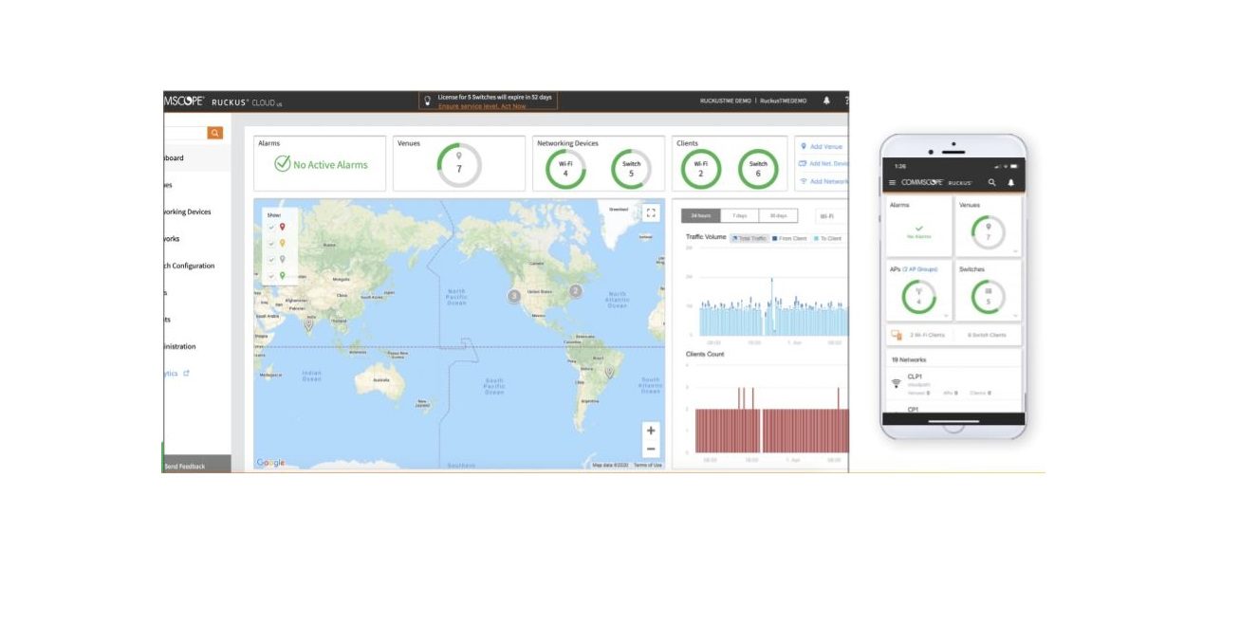Tap the search icon in the mobile app header
Image resolution: width=1258 pixels, height=643 pixels.
tap(990, 180)
